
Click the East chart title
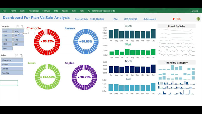point(128,79)
